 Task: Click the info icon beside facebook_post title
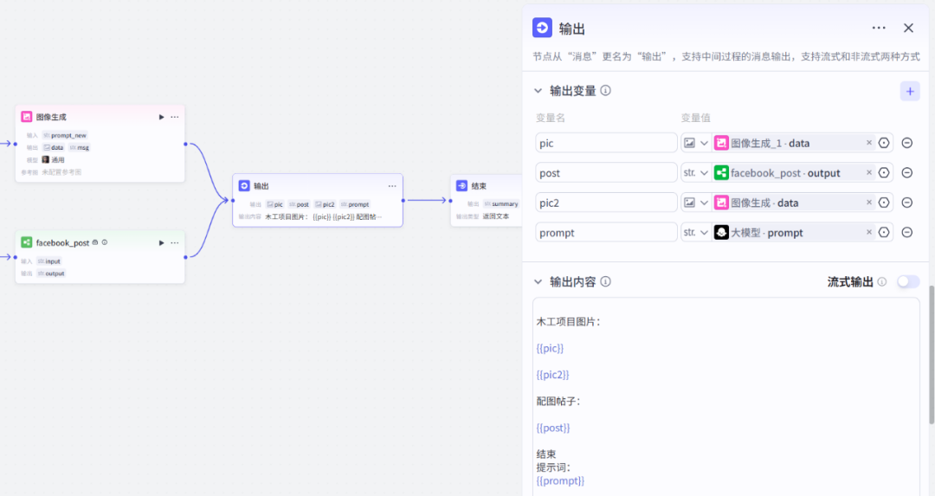(105, 242)
